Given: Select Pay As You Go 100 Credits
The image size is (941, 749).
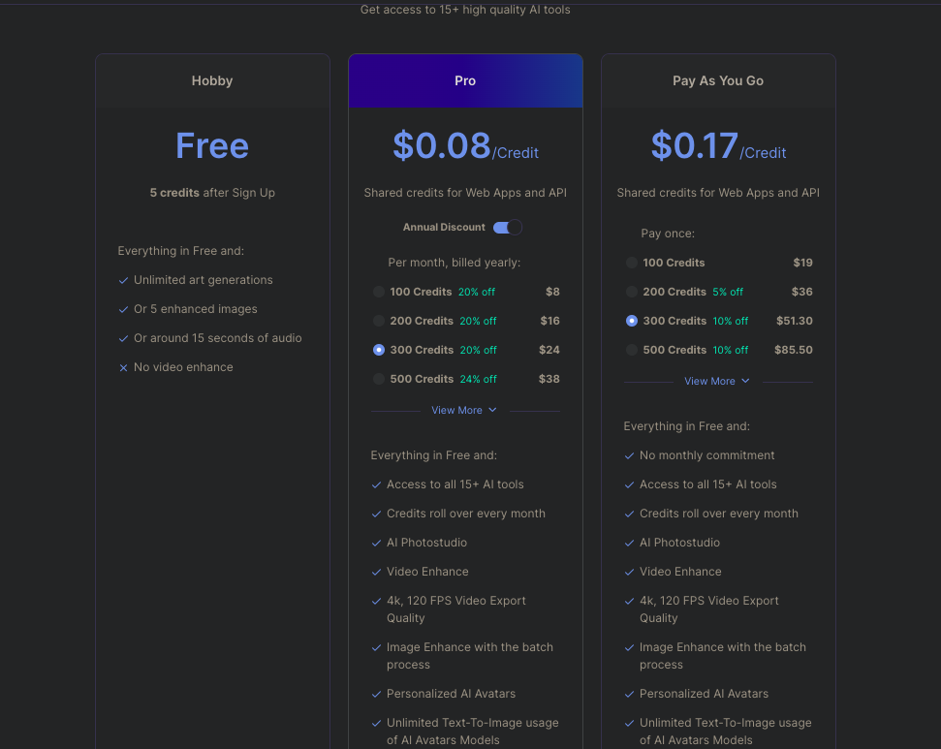Looking at the screenshot, I should (x=632, y=263).
